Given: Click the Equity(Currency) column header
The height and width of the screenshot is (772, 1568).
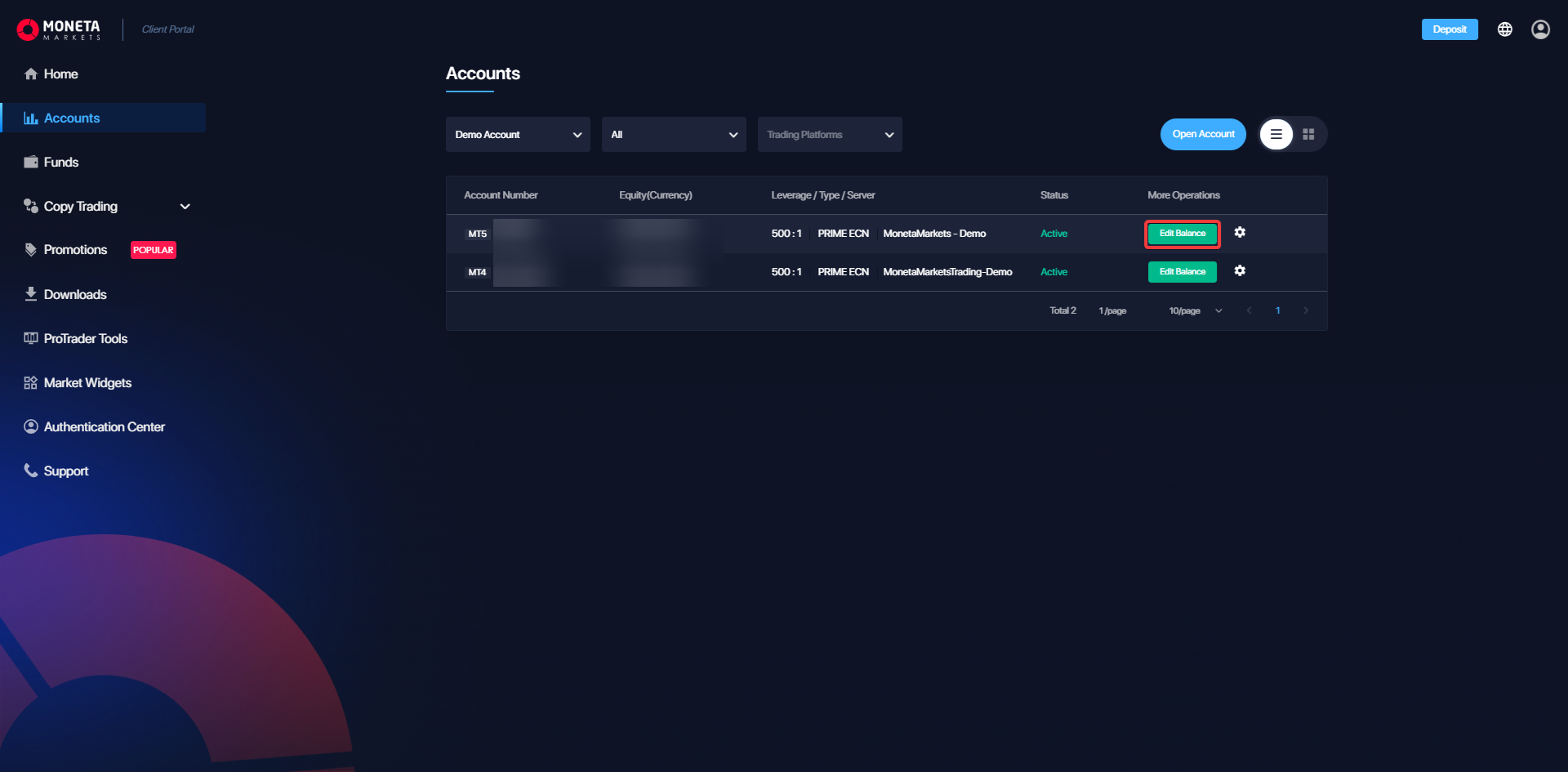Looking at the screenshot, I should tap(656, 195).
